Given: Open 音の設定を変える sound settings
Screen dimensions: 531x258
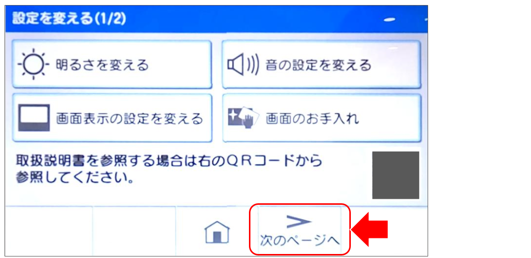Looking at the screenshot, I should (x=321, y=64).
